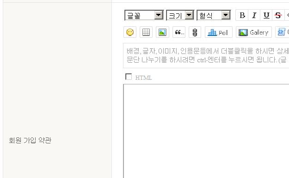Open the 글꼴 font dropdown
The width and height of the screenshot is (289, 178).
[144, 15]
